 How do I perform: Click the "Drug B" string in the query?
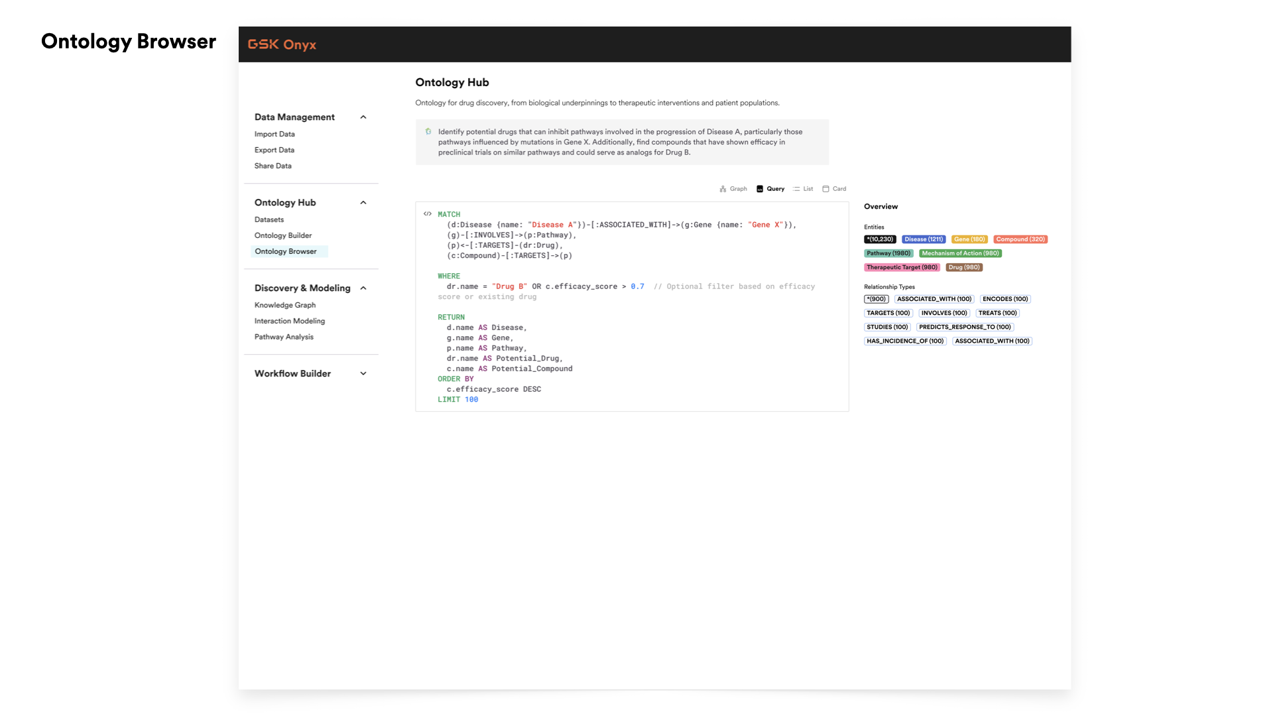pos(509,286)
